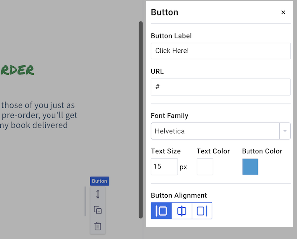This screenshot has width=297, height=239.
Task: Click the Button panel title
Action: pos(164,13)
